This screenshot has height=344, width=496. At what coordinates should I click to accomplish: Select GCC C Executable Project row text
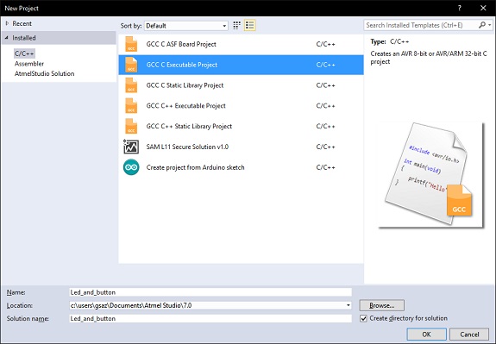click(182, 65)
